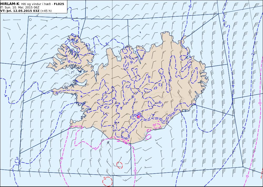
Task: Click the FL025 flight level label
Action: tap(59, 4)
